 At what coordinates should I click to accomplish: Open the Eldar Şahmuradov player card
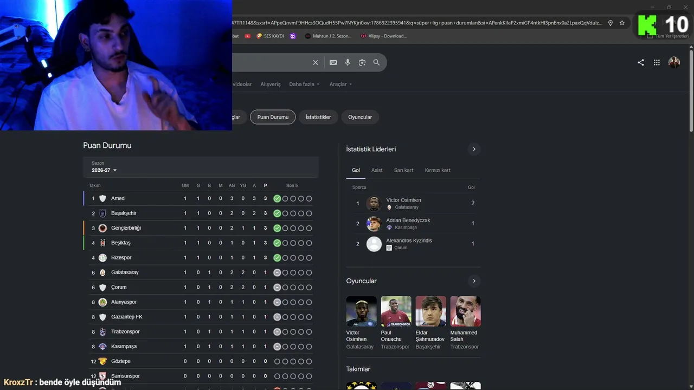click(x=430, y=323)
